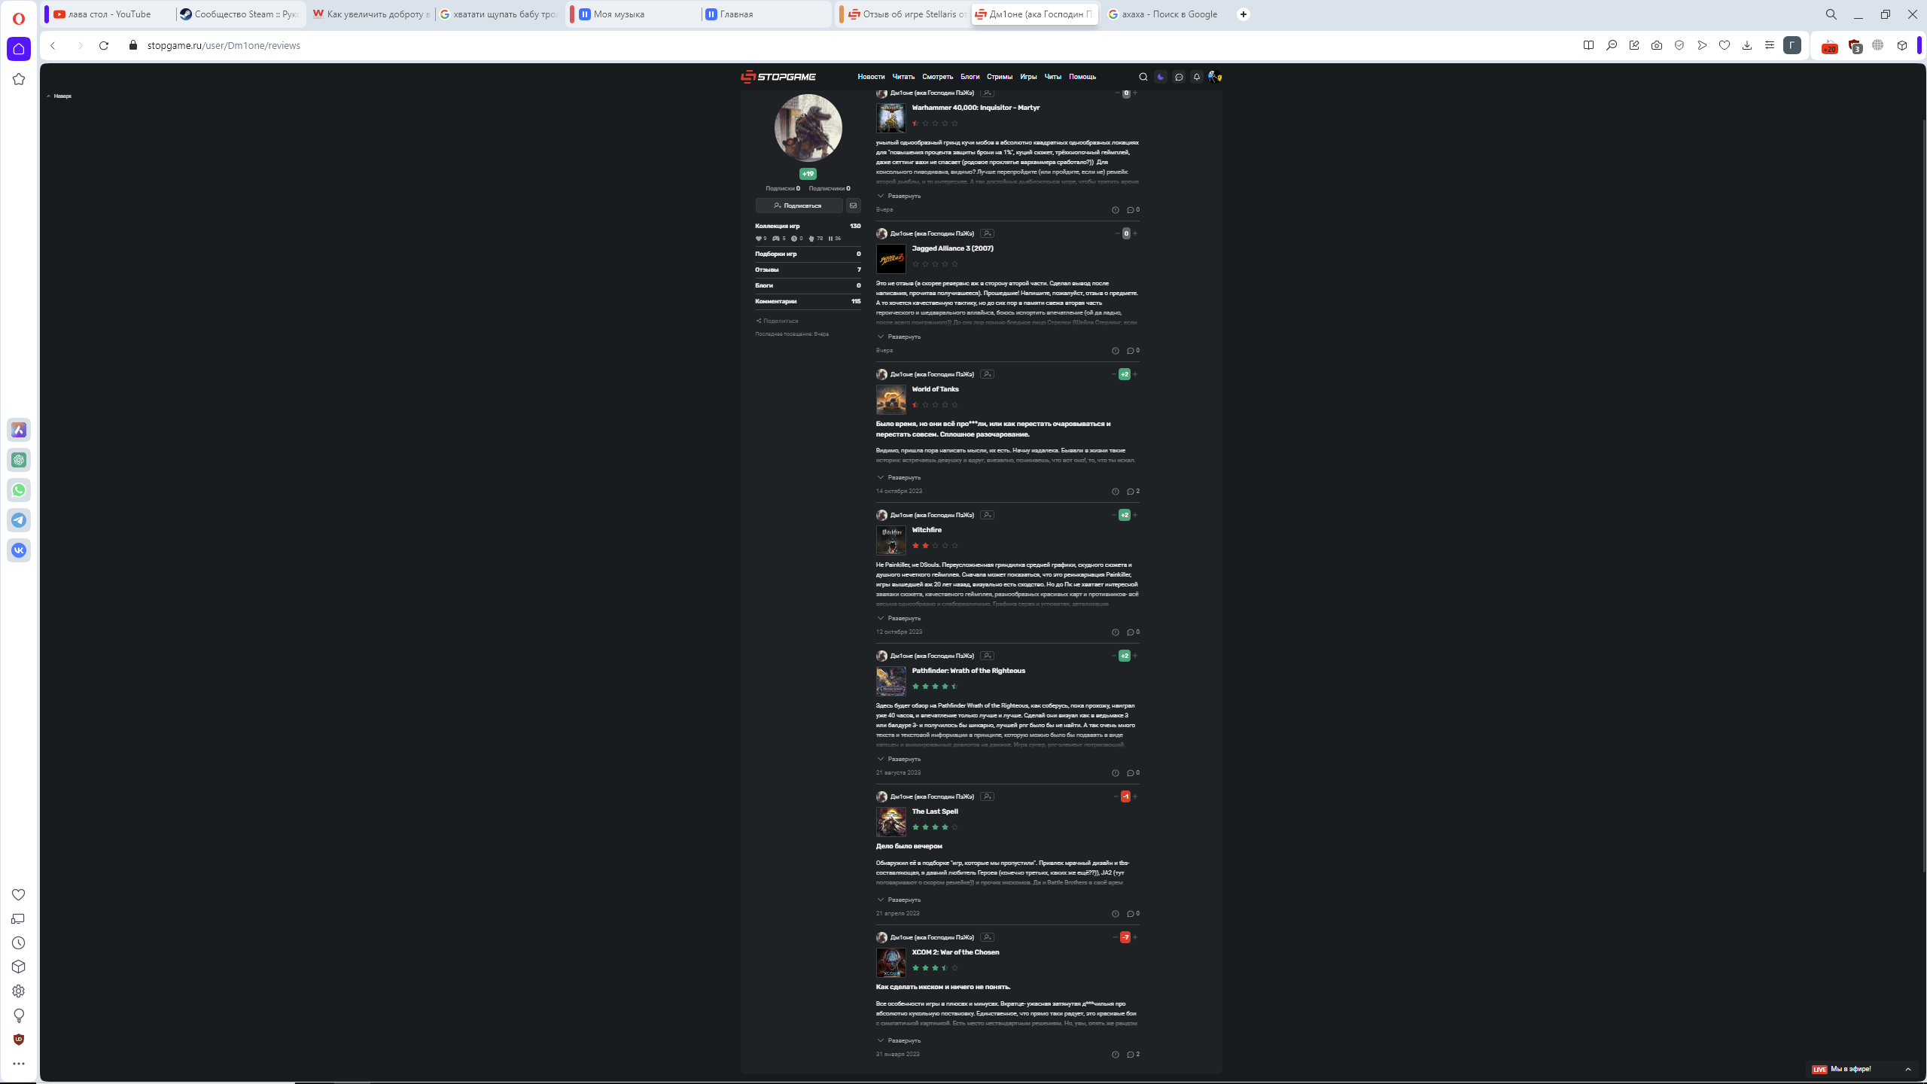1927x1084 pixels.
Task: Open VK in Opera sidebar
Action: point(19,550)
